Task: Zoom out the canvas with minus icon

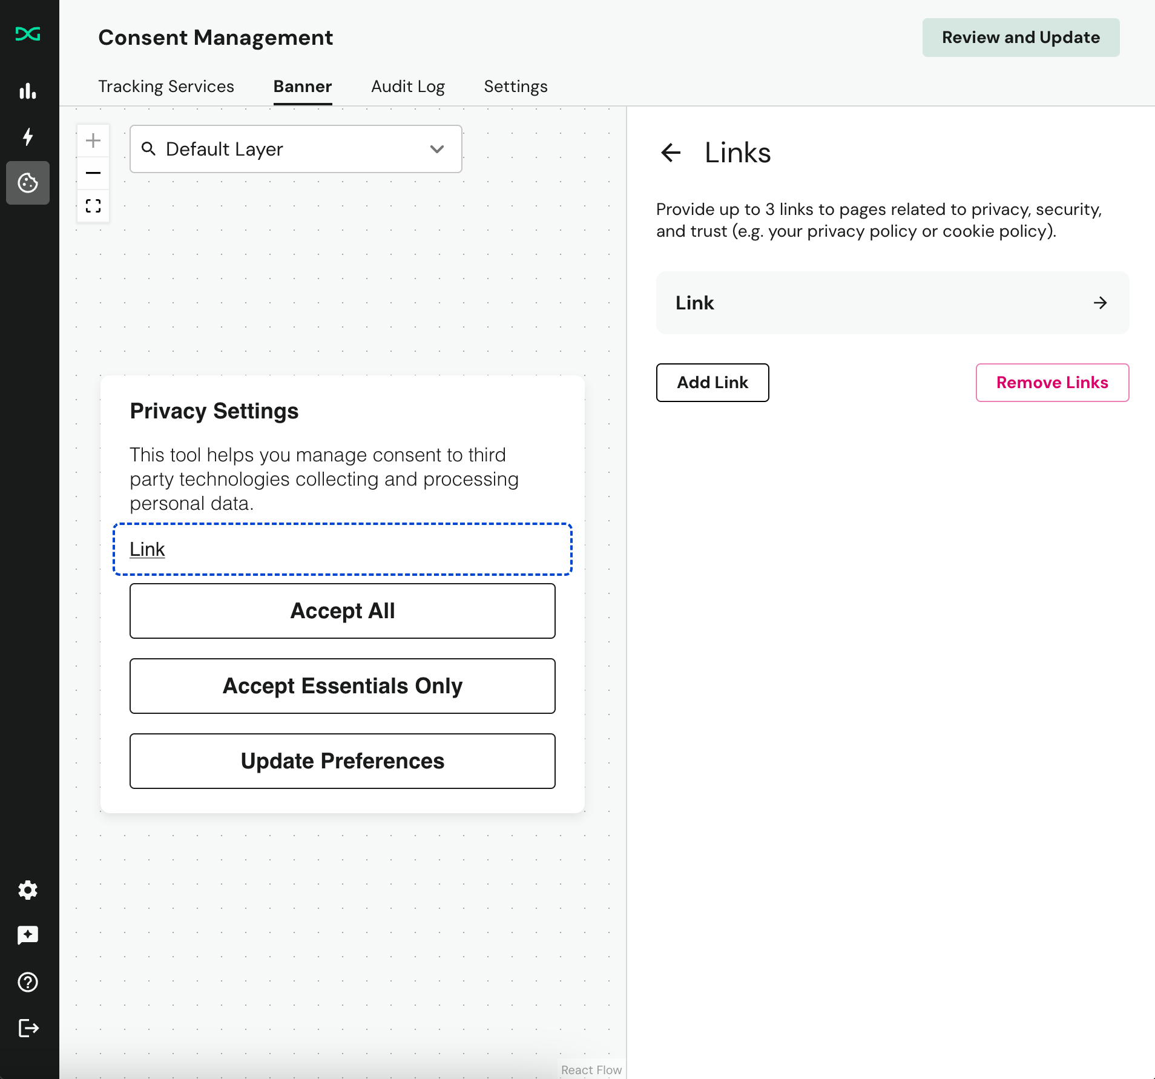Action: (x=93, y=173)
